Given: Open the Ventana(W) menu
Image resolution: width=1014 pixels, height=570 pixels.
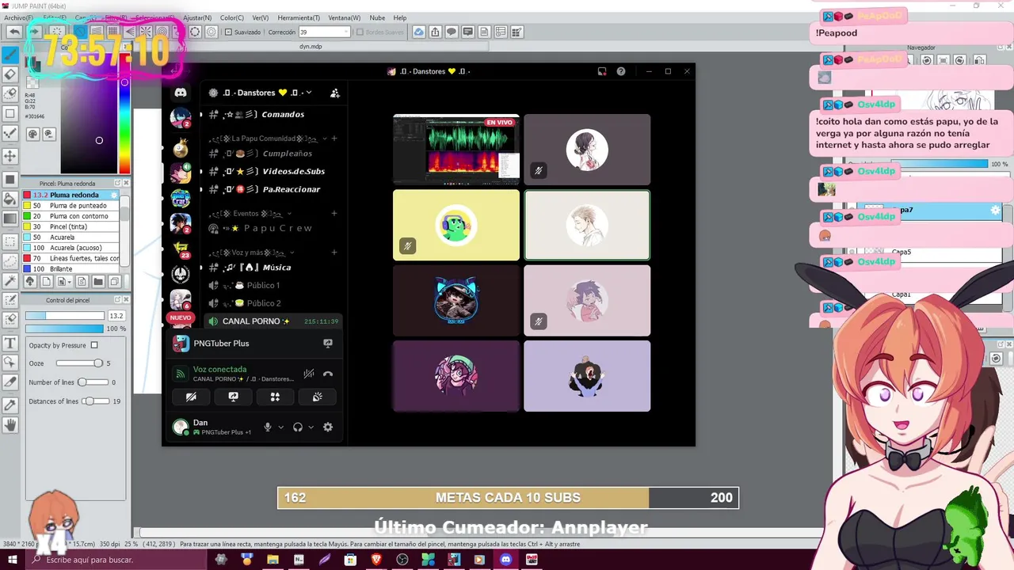Looking at the screenshot, I should (344, 17).
